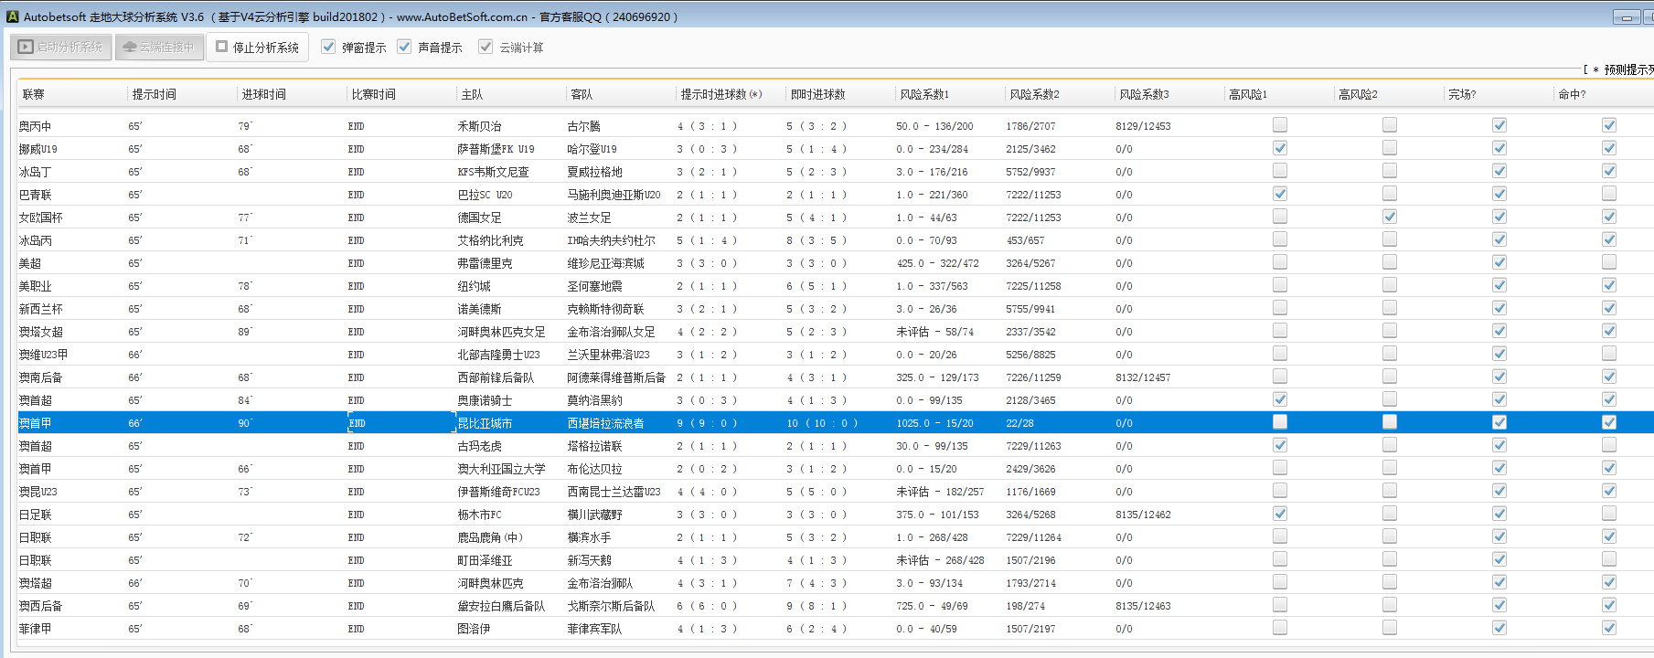Click the 提示时进球数 column header
Image resolution: width=1654 pixels, height=658 pixels.
[720, 94]
